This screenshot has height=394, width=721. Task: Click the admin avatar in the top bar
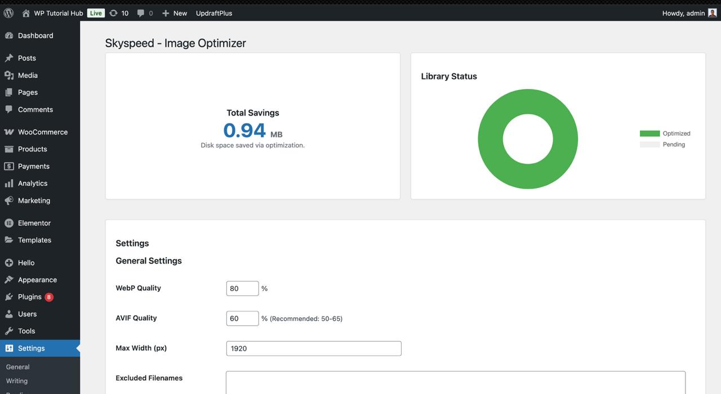(x=712, y=12)
